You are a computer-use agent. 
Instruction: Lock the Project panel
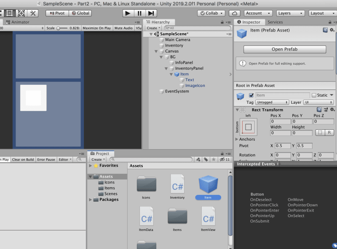222,153
